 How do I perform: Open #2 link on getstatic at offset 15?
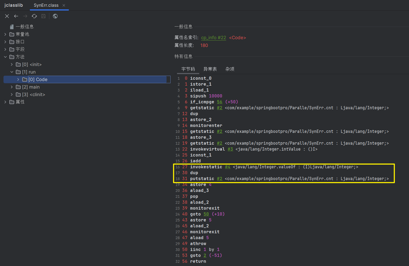(219, 131)
